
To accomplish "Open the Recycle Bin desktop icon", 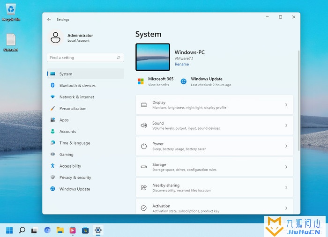I will pyautogui.click(x=11, y=12).
